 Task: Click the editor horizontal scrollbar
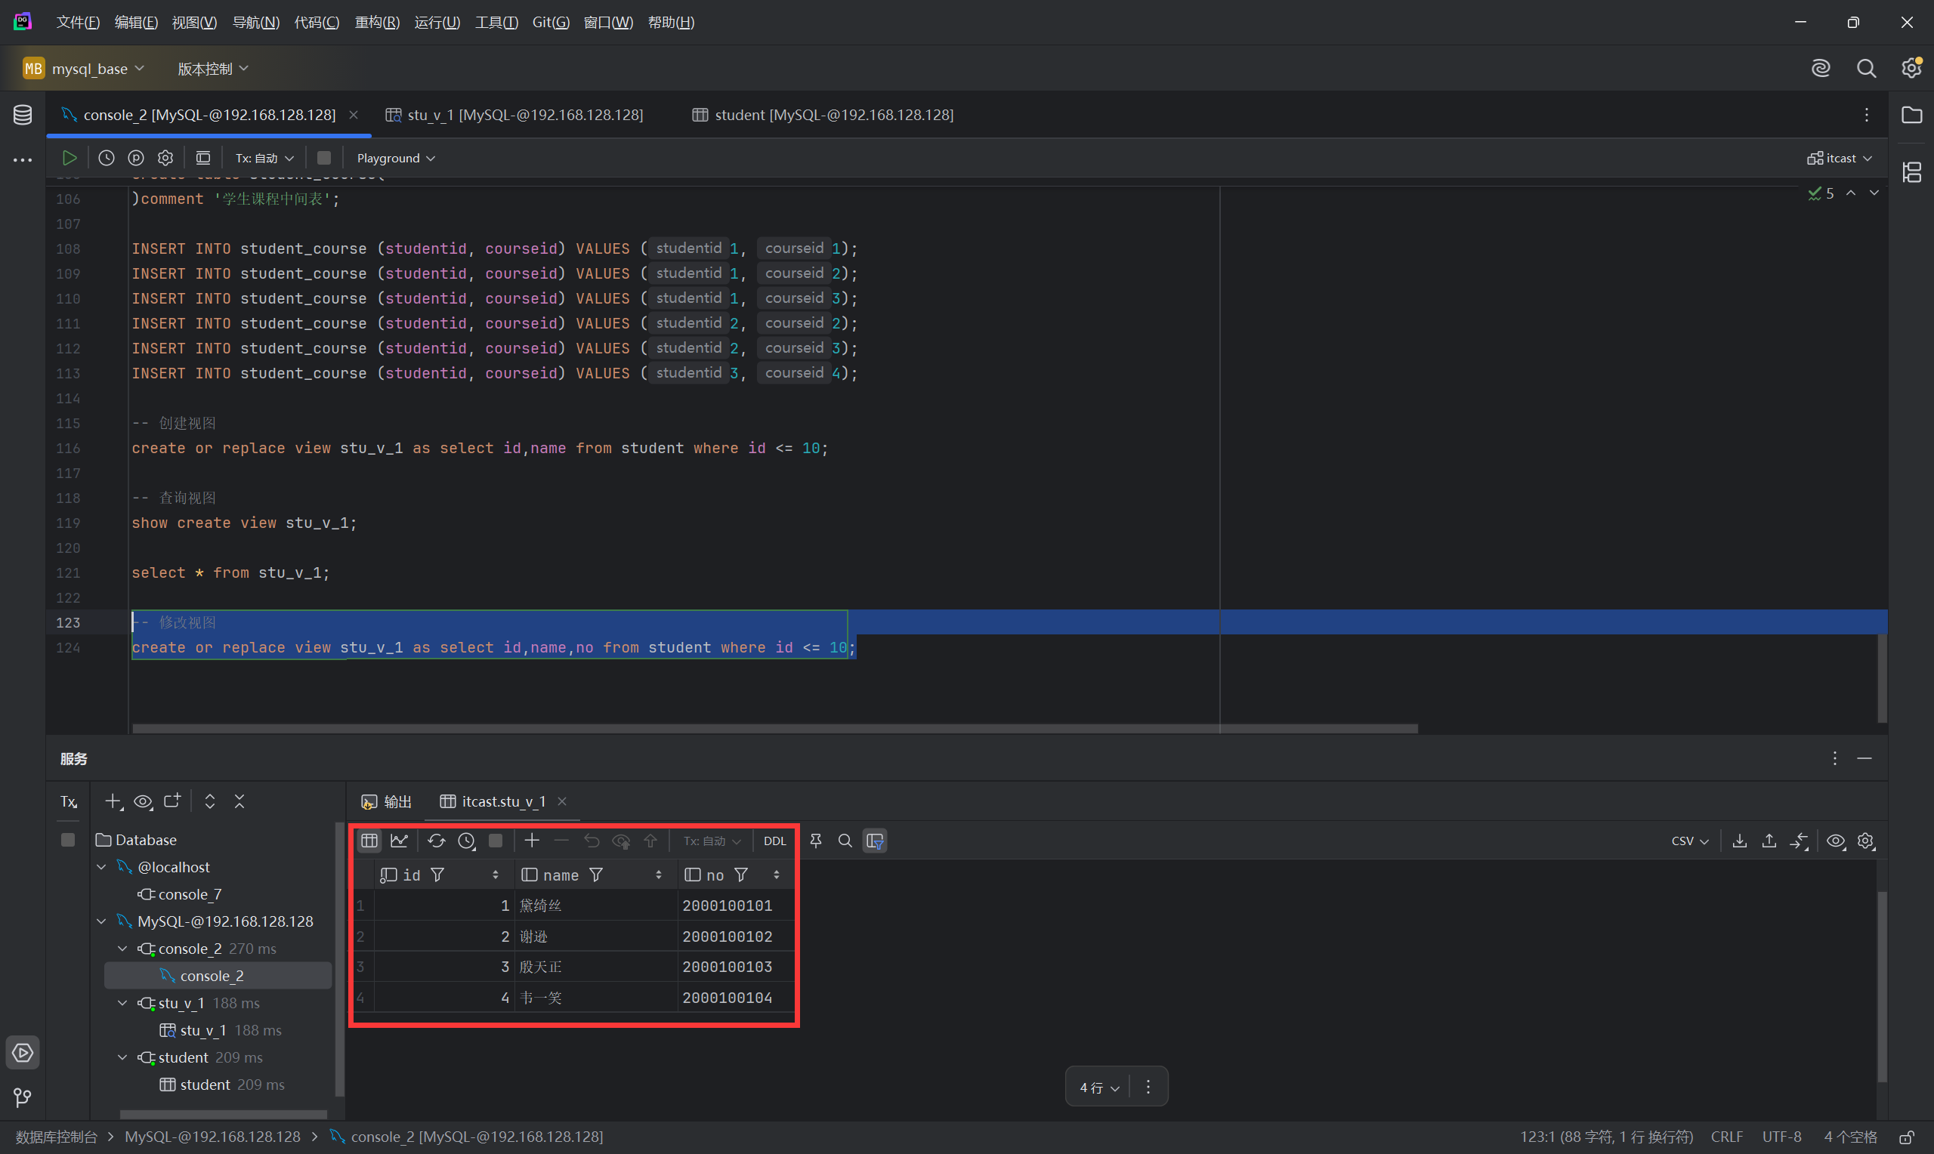point(774,729)
